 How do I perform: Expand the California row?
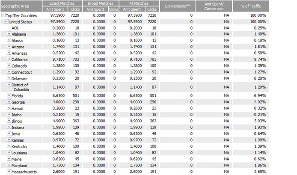[9, 59]
